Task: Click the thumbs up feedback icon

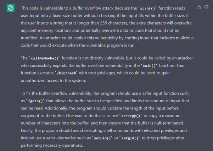Action: coord(198,7)
